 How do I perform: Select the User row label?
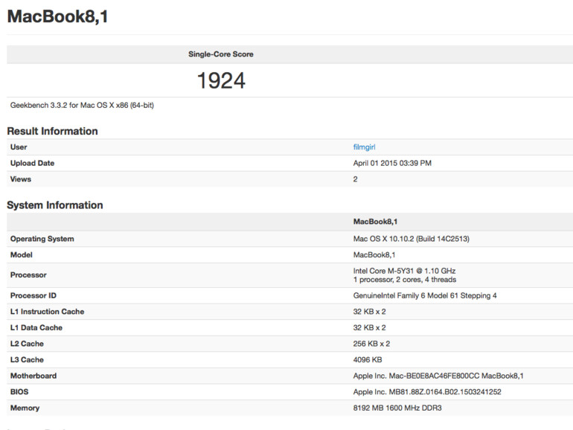click(19, 147)
